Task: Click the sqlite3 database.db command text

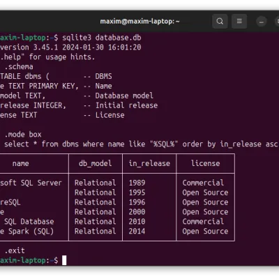Action: coord(102,38)
